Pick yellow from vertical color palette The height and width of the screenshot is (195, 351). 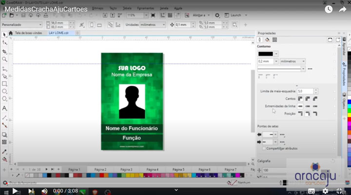coord(349,115)
